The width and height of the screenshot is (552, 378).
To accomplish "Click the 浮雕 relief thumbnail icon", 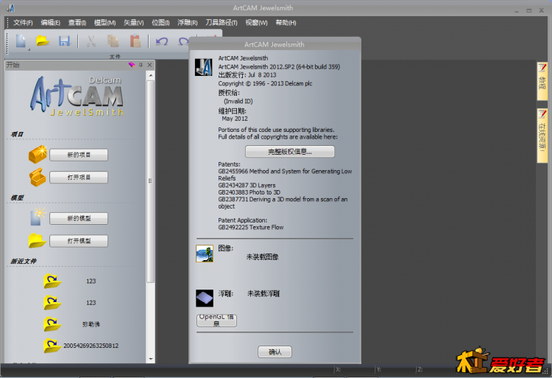I will 205,298.
